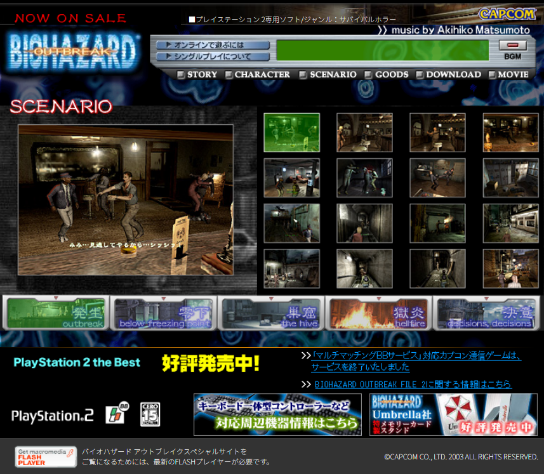Click the CAPCOM 2003 copyright notice text

pos(461,457)
